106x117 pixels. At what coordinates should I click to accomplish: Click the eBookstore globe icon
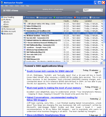point(2,34)
